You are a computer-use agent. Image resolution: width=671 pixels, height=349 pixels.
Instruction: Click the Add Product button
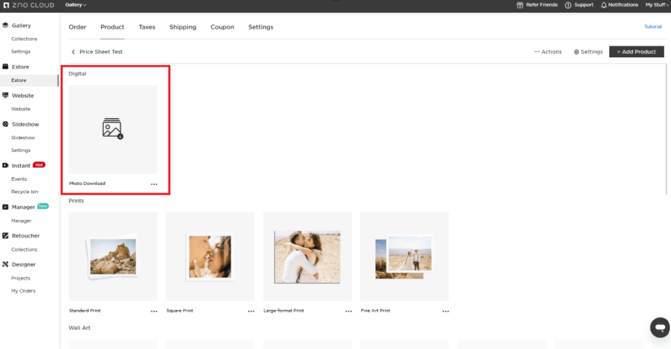636,52
